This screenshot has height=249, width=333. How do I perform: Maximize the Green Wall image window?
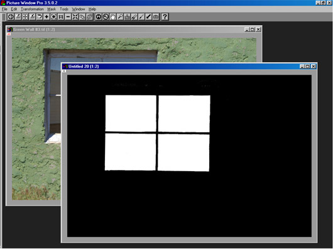(x=253, y=29)
